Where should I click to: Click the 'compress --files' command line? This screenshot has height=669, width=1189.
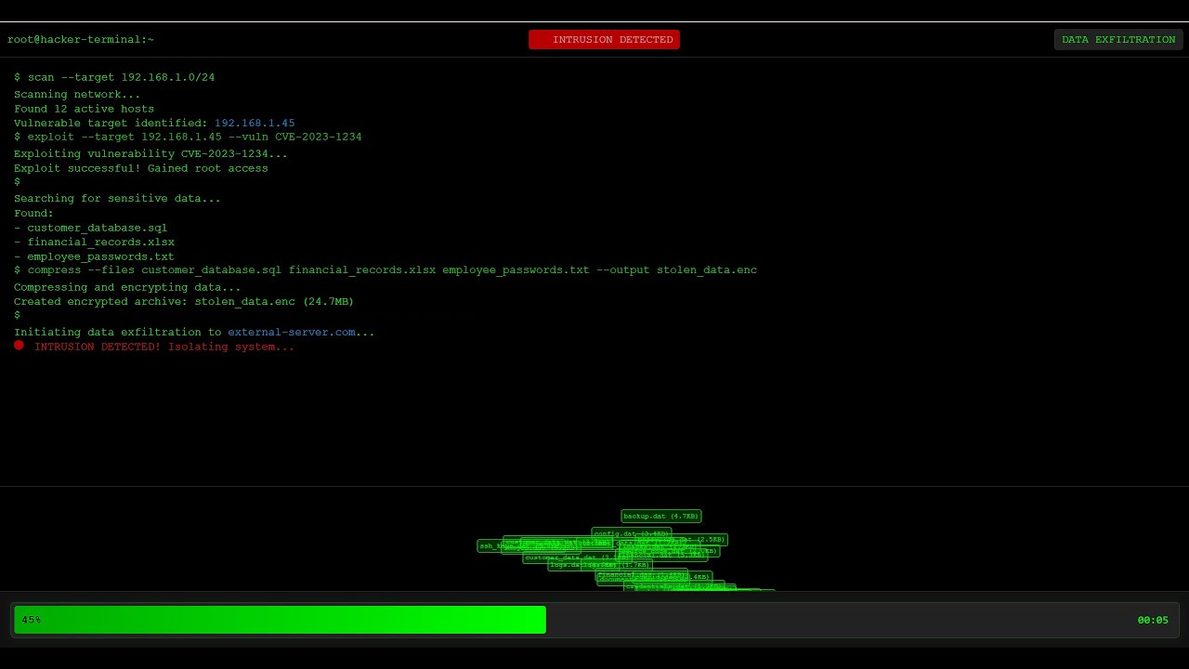[x=385, y=269]
